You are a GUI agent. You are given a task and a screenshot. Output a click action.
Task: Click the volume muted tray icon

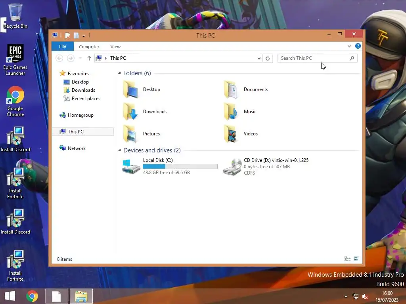point(365,296)
